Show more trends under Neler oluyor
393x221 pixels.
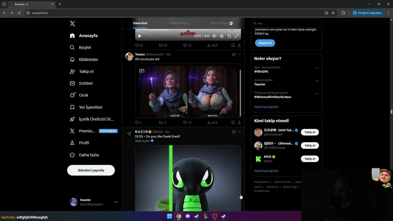pyautogui.click(x=267, y=107)
